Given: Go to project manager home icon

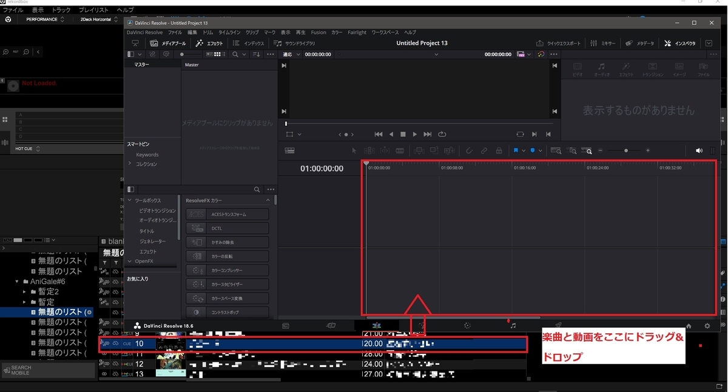Looking at the screenshot, I should [x=689, y=325].
